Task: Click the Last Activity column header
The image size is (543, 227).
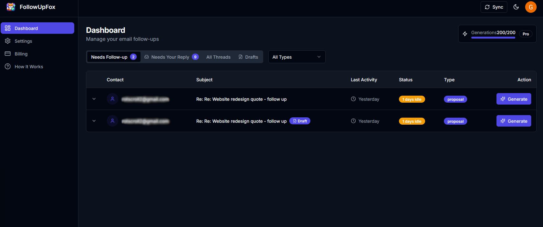Action: [x=364, y=80]
